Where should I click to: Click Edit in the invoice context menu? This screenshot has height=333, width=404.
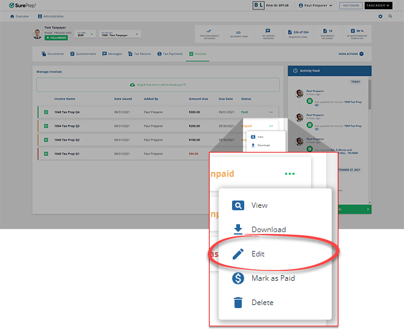[258, 254]
